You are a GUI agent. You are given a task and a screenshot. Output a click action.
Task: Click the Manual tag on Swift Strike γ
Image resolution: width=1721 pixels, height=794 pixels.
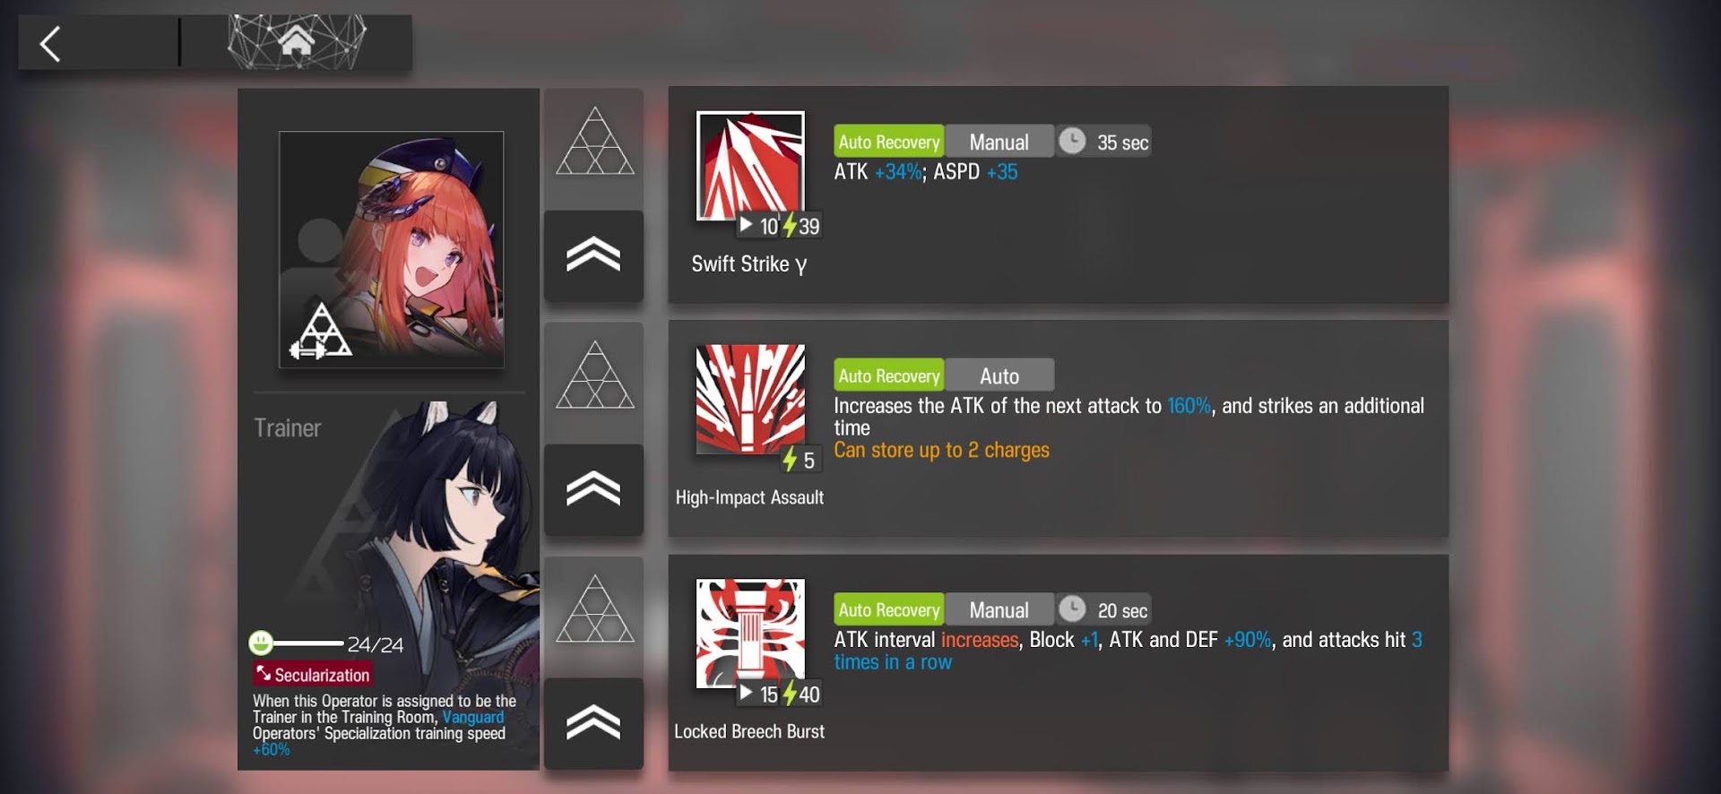click(999, 142)
